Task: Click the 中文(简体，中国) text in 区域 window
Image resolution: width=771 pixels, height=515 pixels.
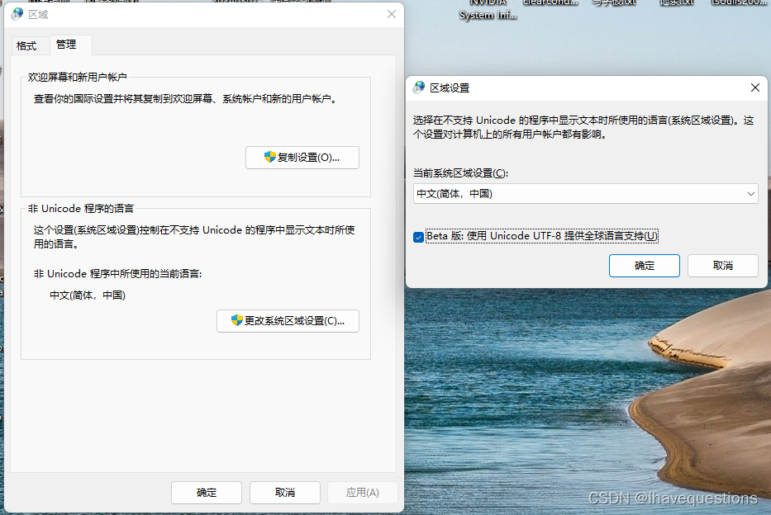Action: [88, 295]
